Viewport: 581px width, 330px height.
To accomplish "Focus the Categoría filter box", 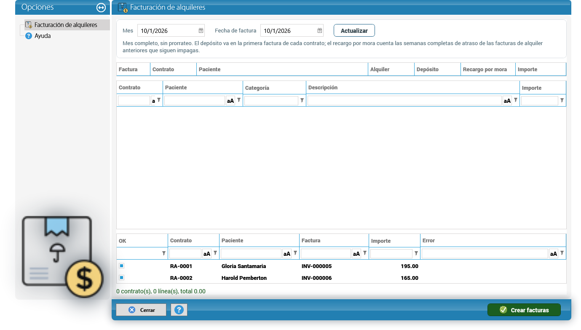I will click(x=271, y=101).
